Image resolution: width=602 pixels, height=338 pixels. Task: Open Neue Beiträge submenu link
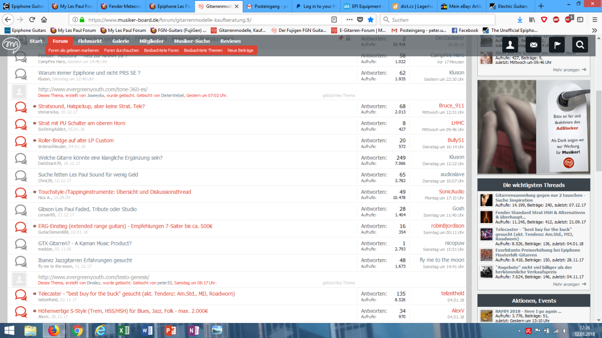[240, 50]
